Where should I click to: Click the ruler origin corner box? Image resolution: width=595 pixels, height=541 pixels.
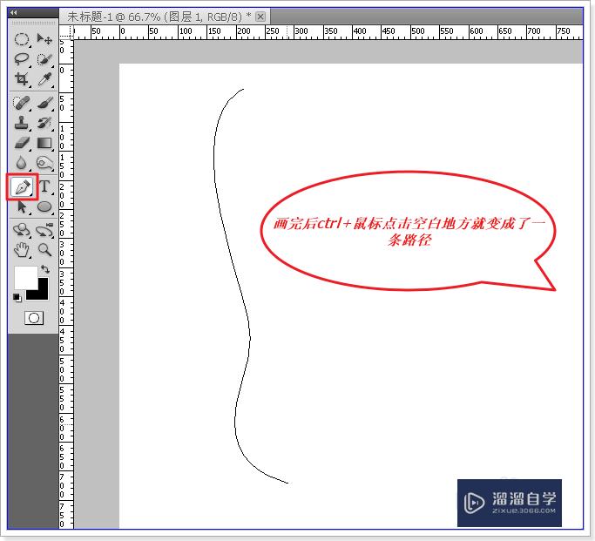pos(66,32)
